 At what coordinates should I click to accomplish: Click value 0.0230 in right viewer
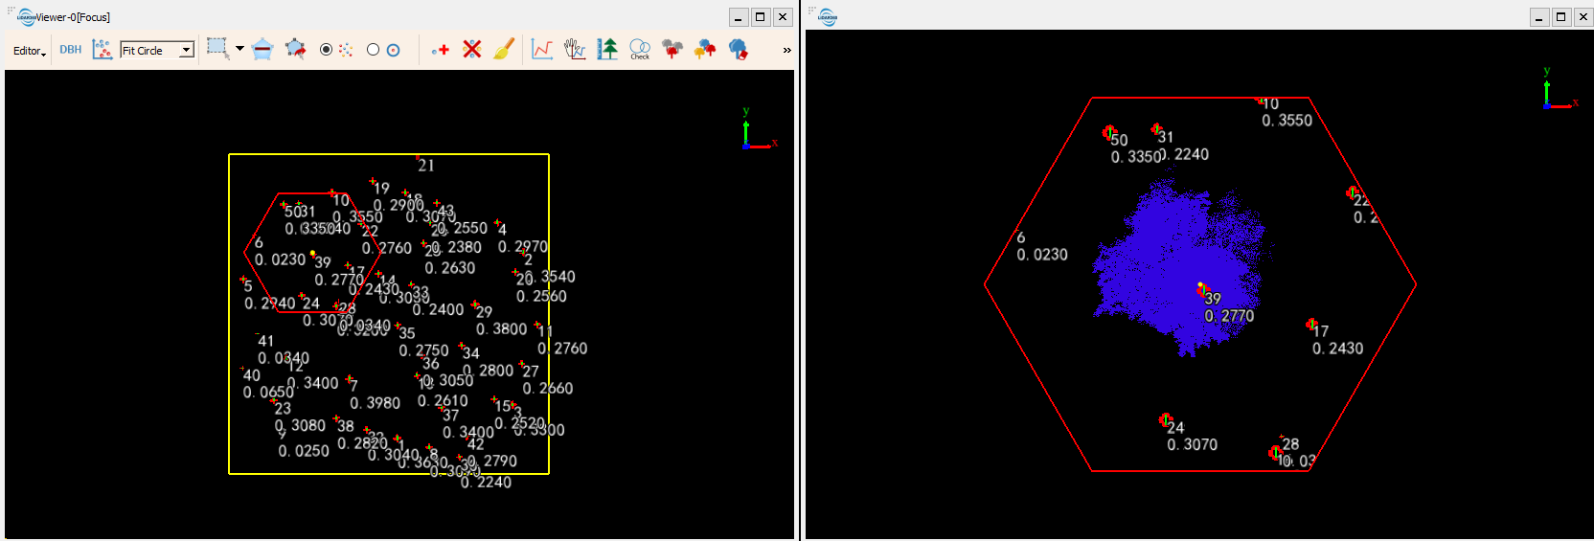[1042, 255]
